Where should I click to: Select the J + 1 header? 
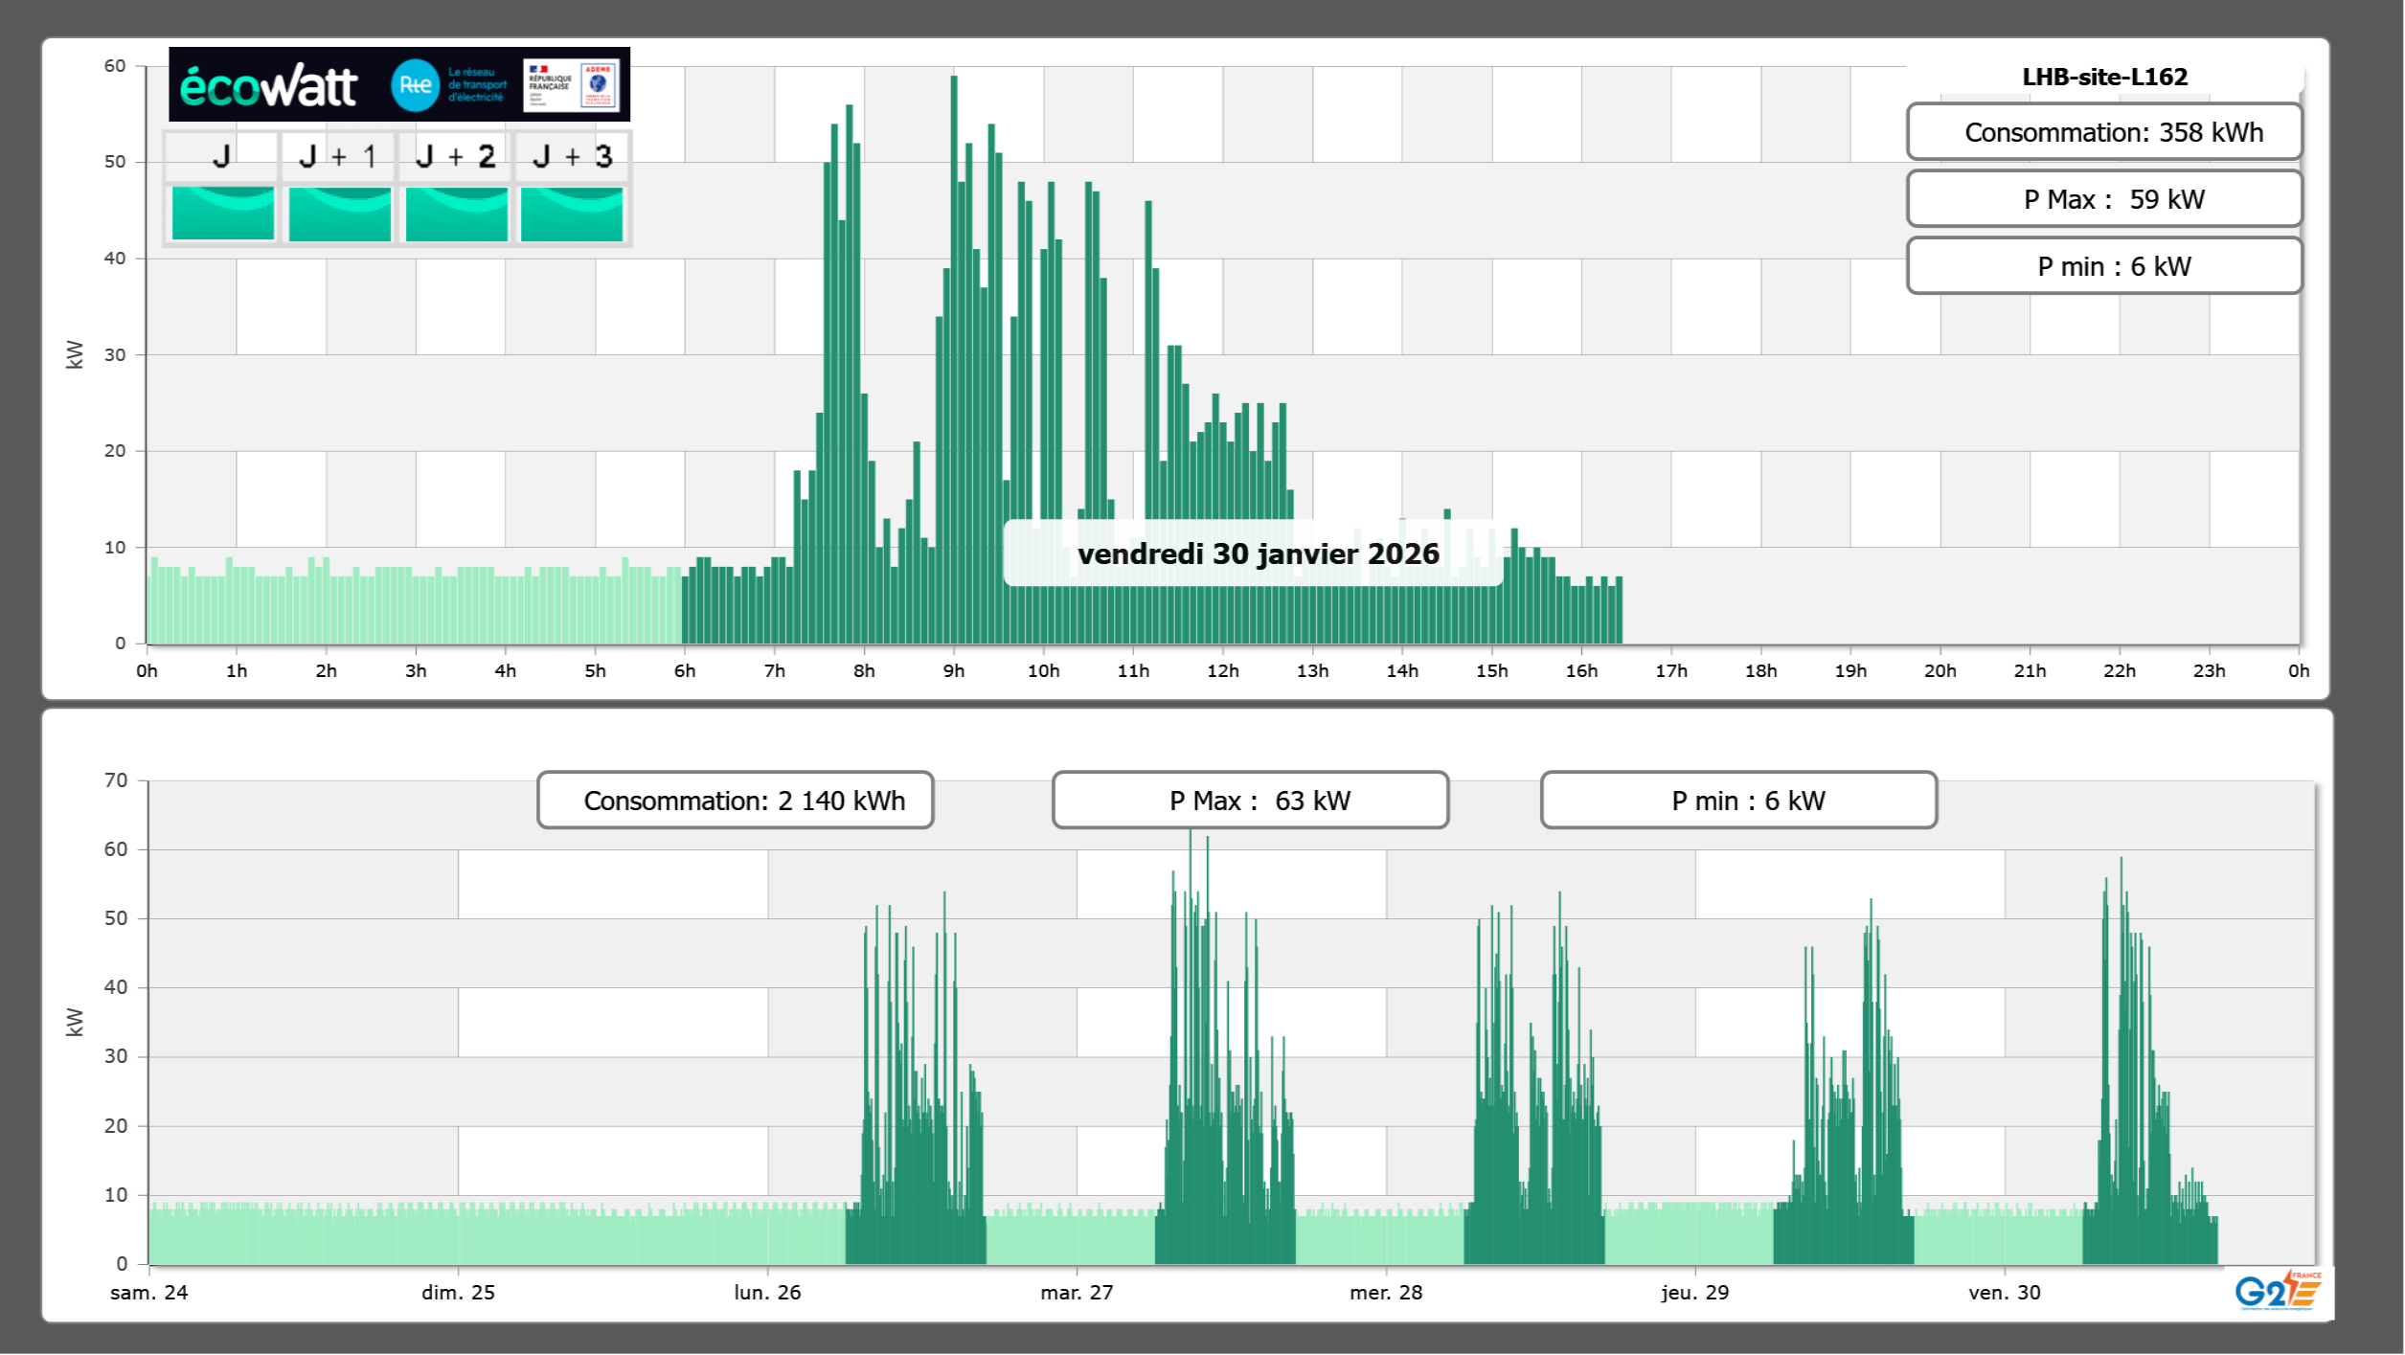(x=338, y=156)
